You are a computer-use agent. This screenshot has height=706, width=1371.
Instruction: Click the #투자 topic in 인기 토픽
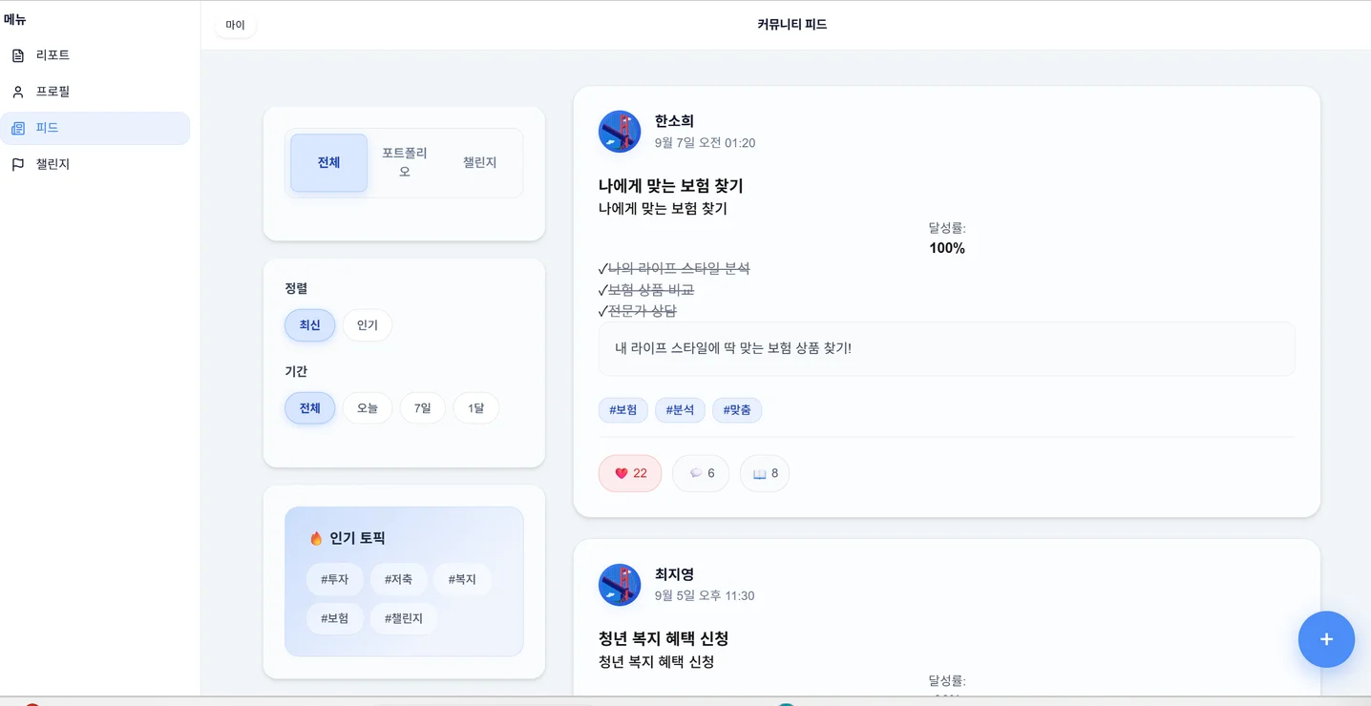(335, 578)
